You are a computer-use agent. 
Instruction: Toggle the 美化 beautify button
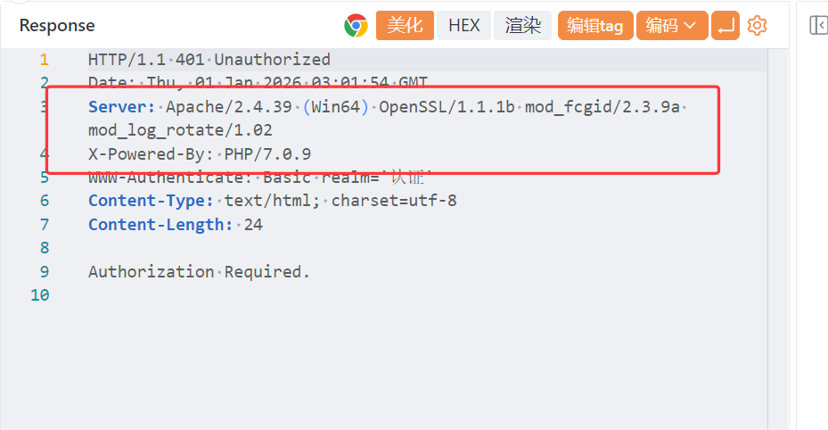click(x=405, y=26)
